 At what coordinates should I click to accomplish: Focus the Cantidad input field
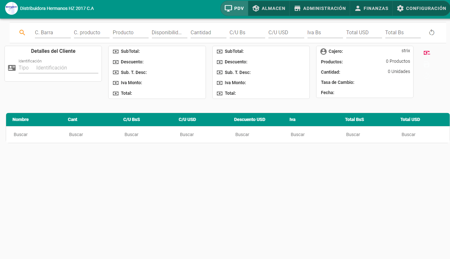(x=208, y=33)
